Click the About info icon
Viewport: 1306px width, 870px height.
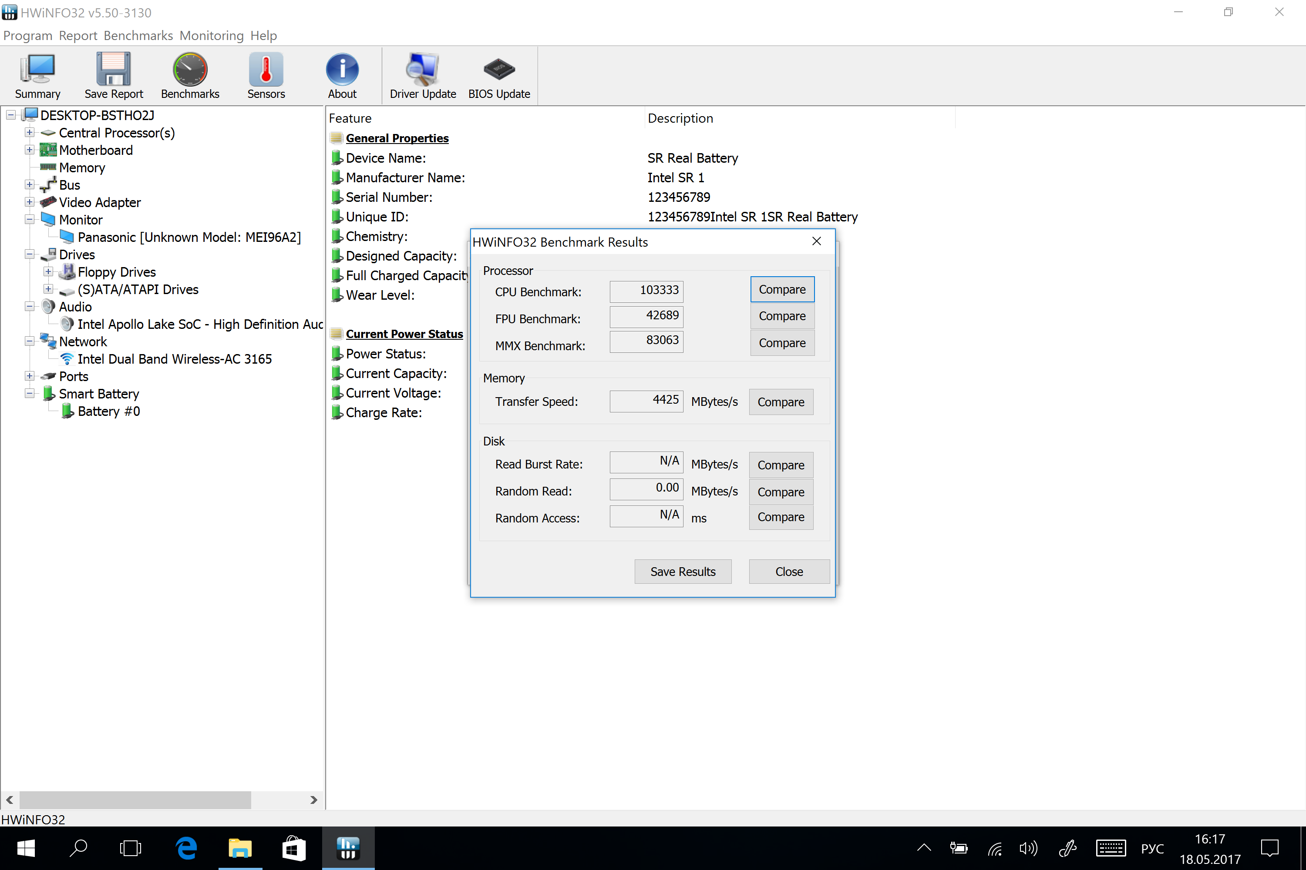tap(342, 69)
